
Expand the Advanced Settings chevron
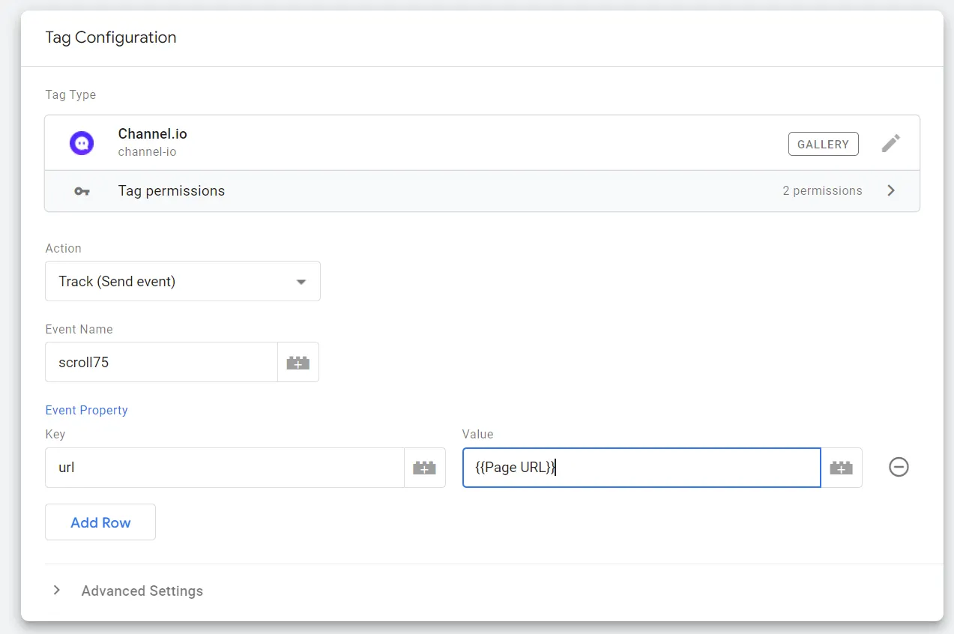pos(57,591)
